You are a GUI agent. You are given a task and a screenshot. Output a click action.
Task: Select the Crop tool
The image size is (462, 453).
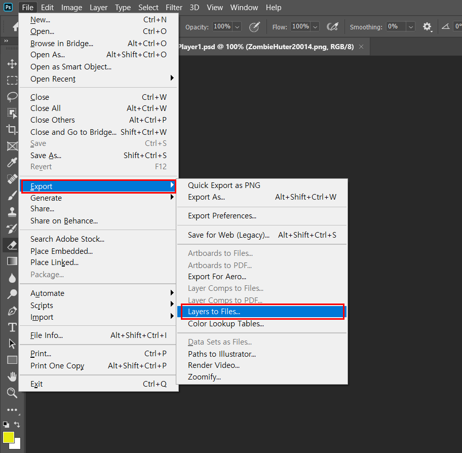click(x=12, y=129)
